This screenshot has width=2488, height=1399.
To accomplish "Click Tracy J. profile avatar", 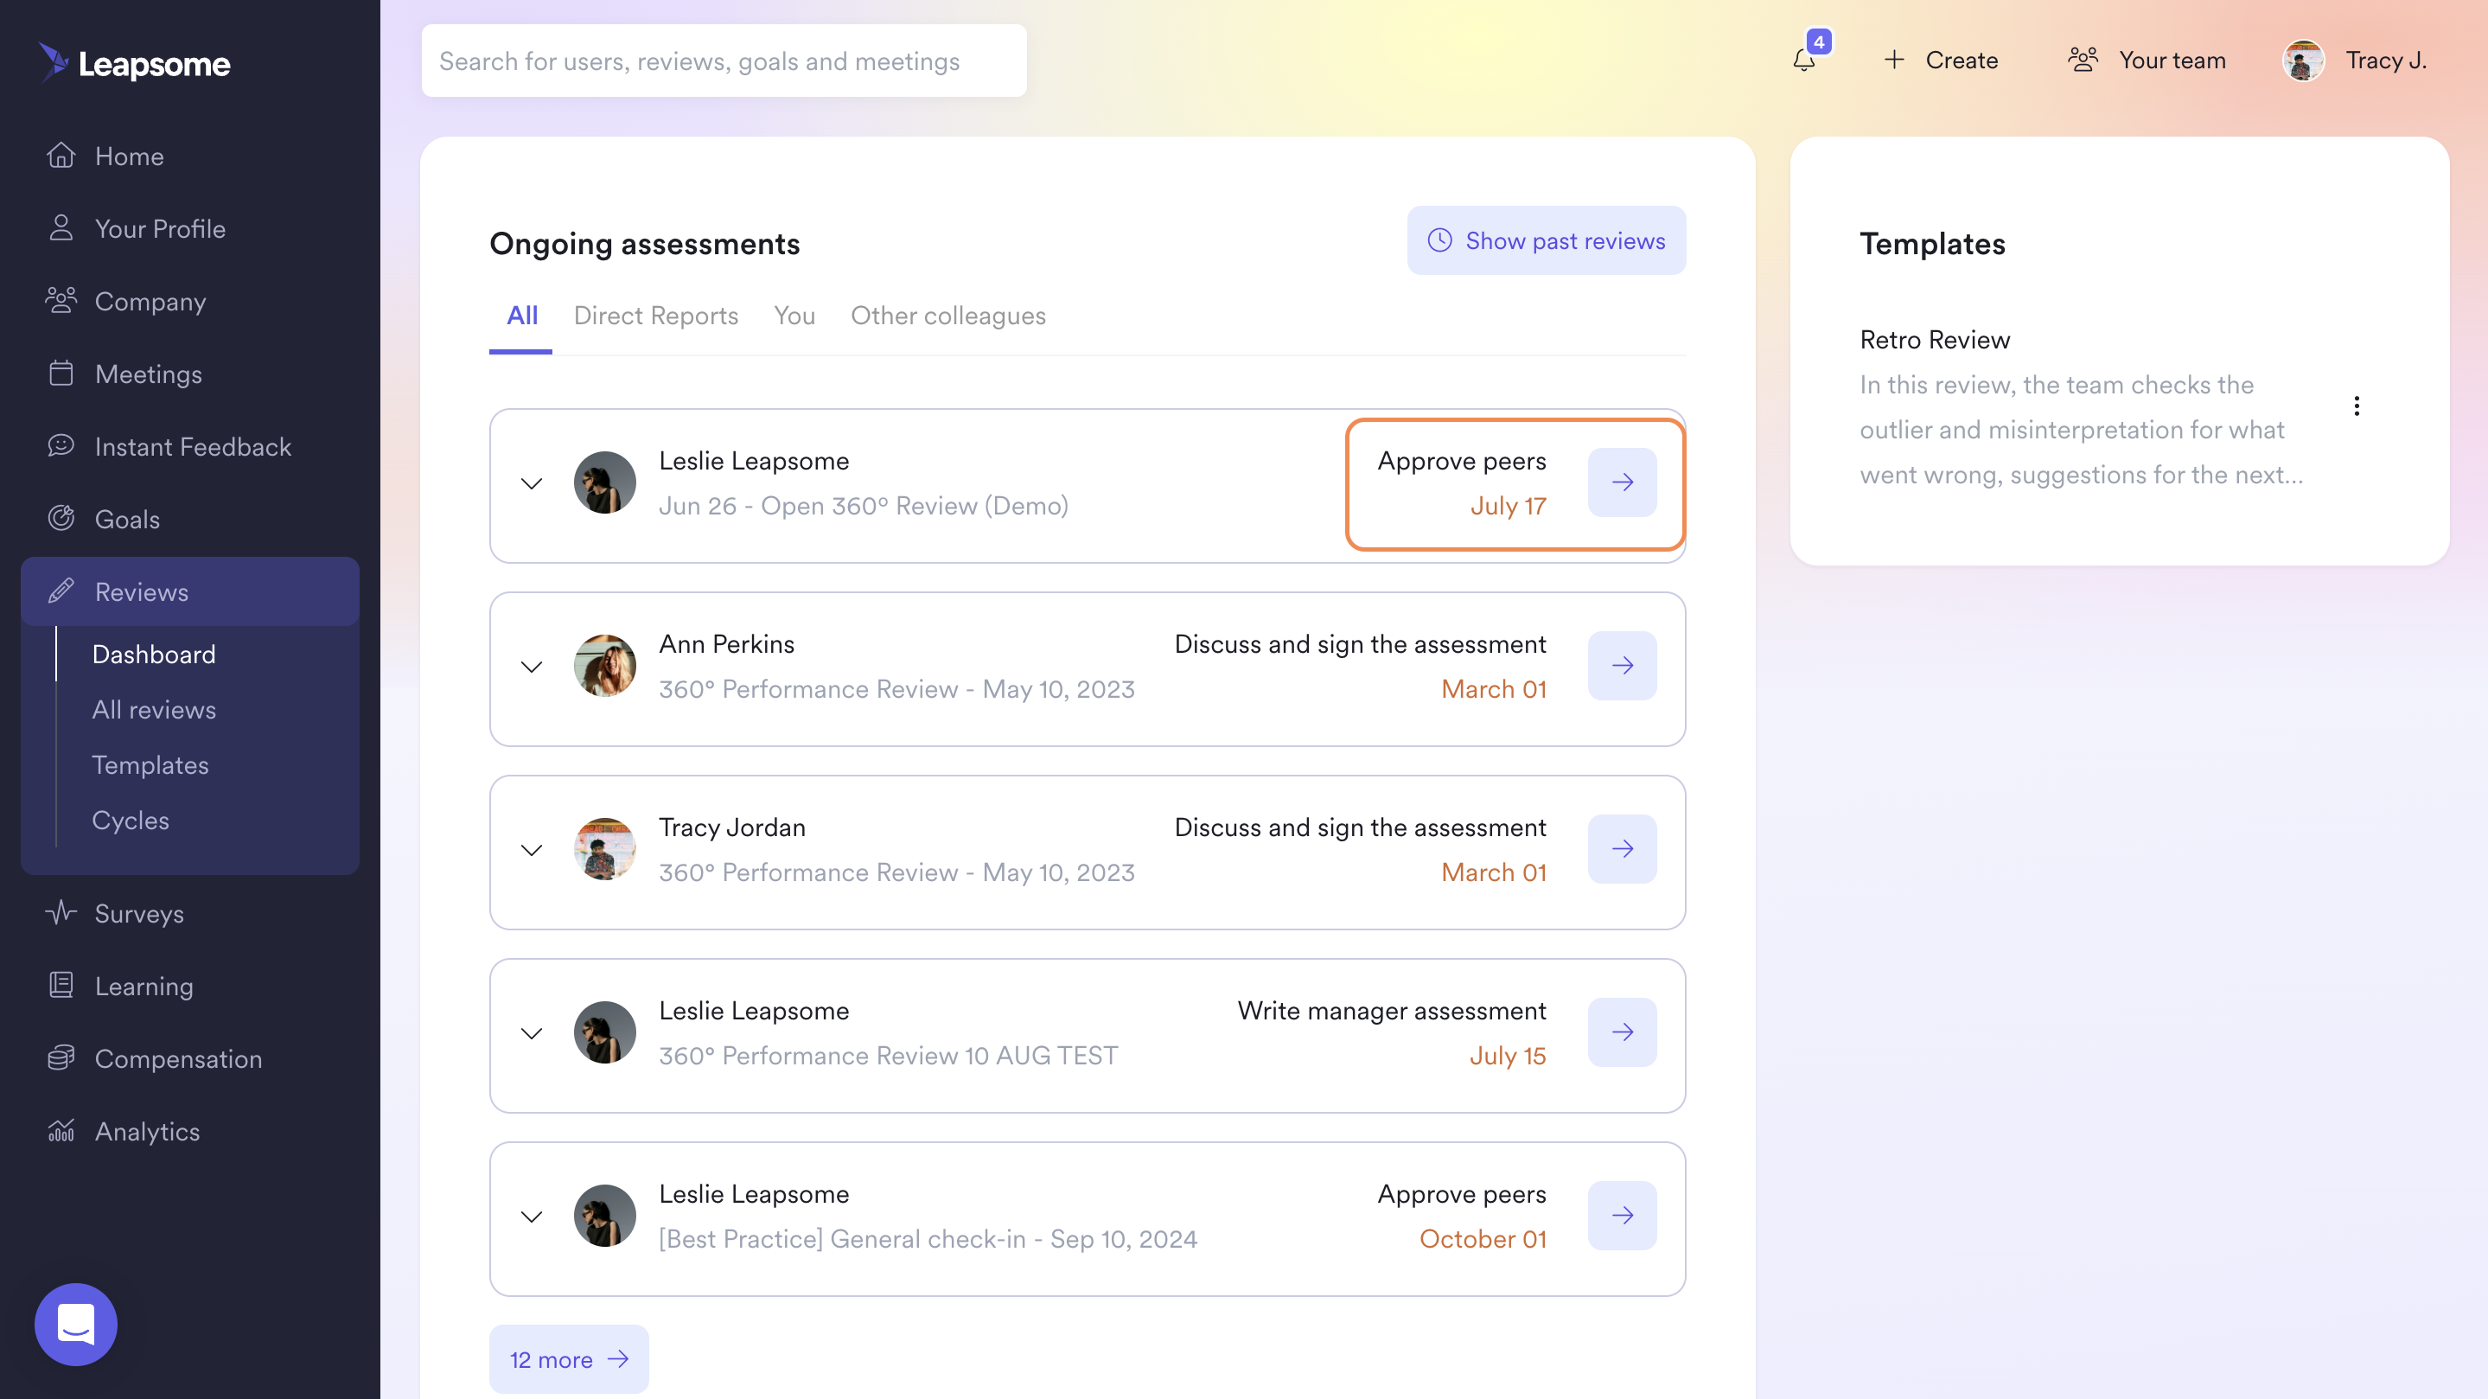I will point(2304,61).
